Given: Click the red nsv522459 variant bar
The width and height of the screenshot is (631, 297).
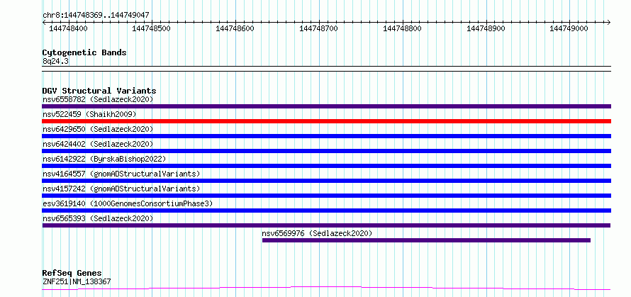Looking at the screenshot, I should (x=326, y=121).
